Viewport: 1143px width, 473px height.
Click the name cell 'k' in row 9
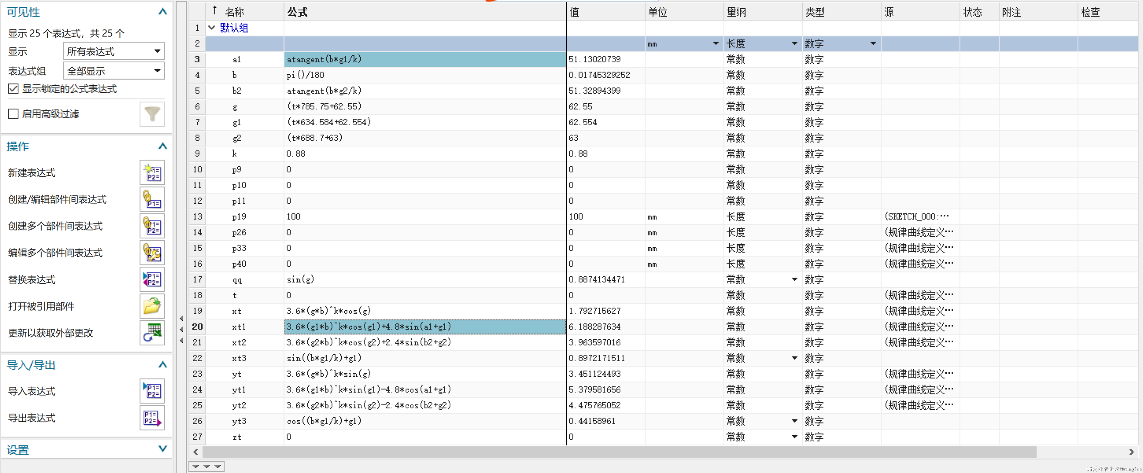pos(244,154)
